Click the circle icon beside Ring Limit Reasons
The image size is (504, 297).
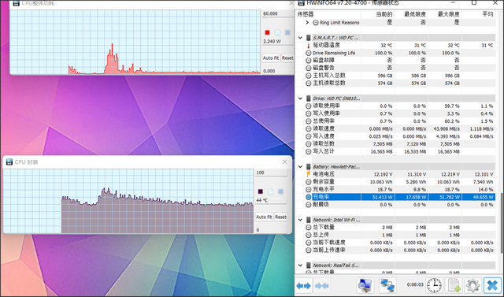(x=316, y=23)
